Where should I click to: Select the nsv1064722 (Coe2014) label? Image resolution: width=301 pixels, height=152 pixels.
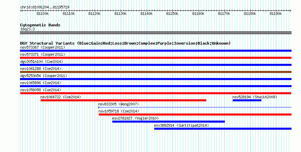point(61,97)
